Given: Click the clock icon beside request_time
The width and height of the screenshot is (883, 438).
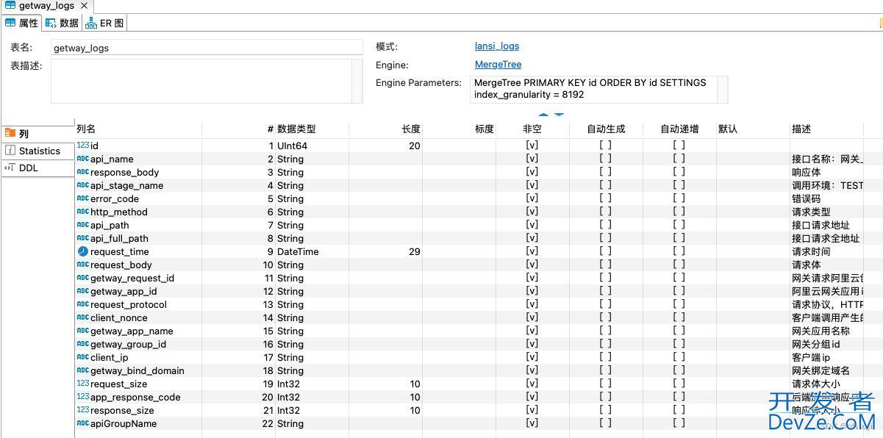Looking at the screenshot, I should pyautogui.click(x=82, y=251).
